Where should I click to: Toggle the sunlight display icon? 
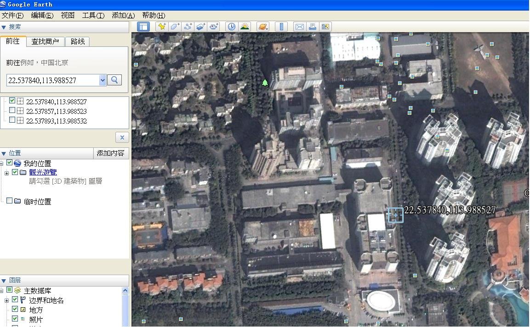(x=245, y=27)
